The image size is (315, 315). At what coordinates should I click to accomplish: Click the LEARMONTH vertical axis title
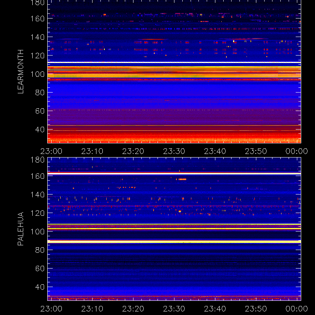point(21,72)
